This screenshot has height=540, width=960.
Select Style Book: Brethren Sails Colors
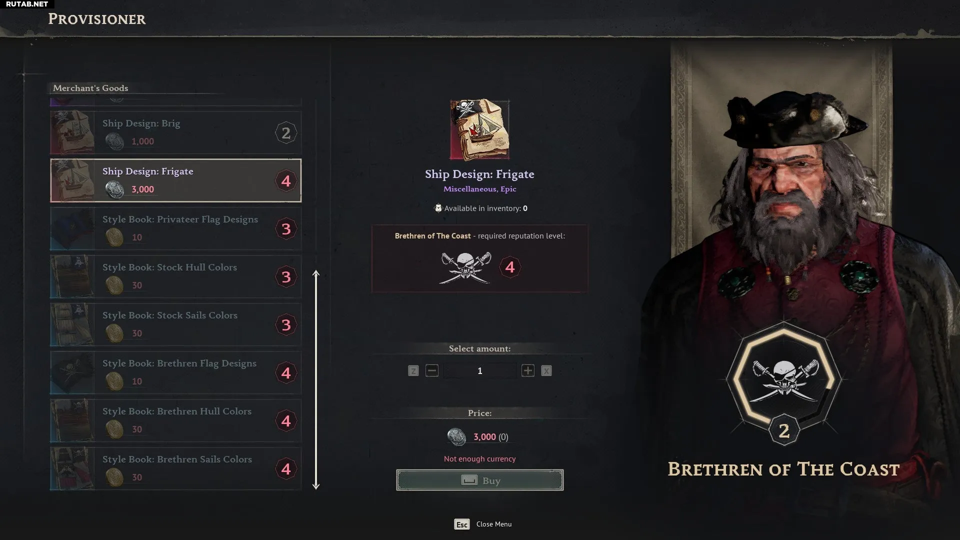pyautogui.click(x=175, y=468)
